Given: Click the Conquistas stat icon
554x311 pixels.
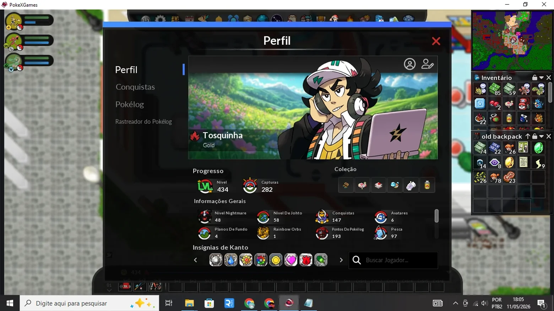Looking at the screenshot, I should (x=322, y=217).
